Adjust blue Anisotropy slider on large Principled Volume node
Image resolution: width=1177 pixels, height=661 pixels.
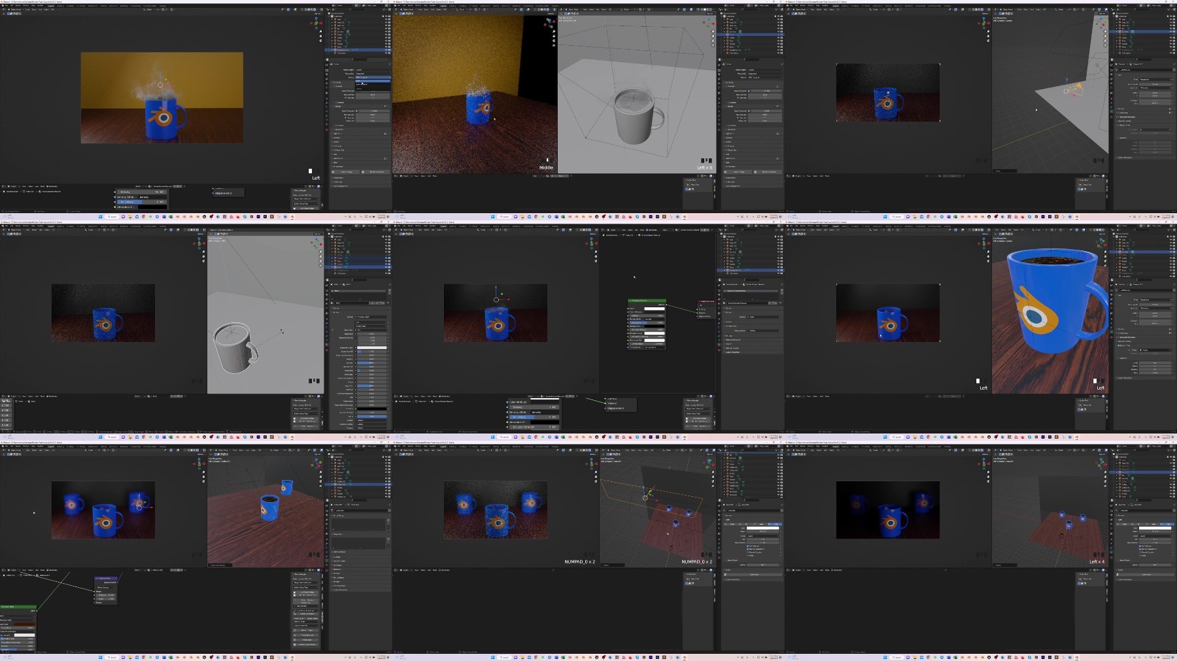coord(647,322)
